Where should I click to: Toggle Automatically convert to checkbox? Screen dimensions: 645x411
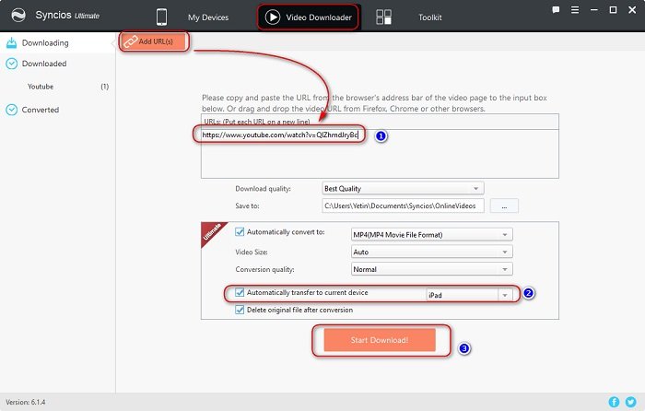pos(240,231)
